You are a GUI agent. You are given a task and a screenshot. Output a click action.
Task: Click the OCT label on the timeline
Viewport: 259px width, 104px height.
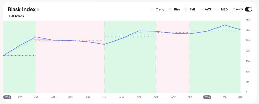point(156,97)
